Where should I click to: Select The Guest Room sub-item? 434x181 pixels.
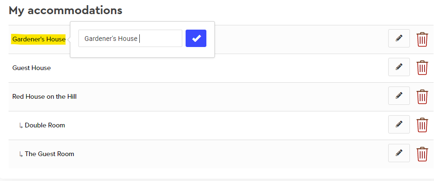click(49, 154)
